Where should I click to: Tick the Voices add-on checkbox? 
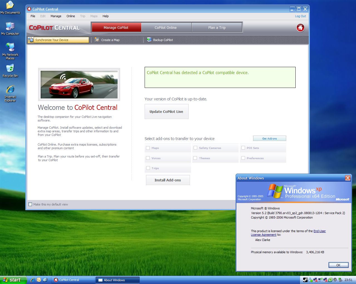click(x=148, y=158)
